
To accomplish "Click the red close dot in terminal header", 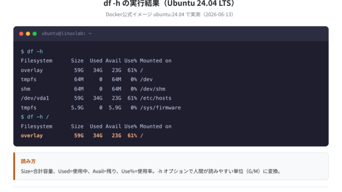I will [x=21, y=34].
